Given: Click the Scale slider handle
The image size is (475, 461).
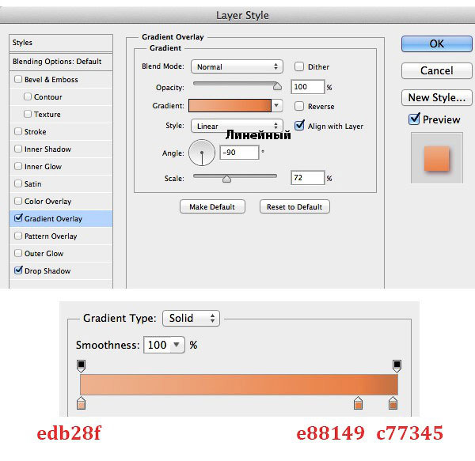Looking at the screenshot, I should click(226, 179).
